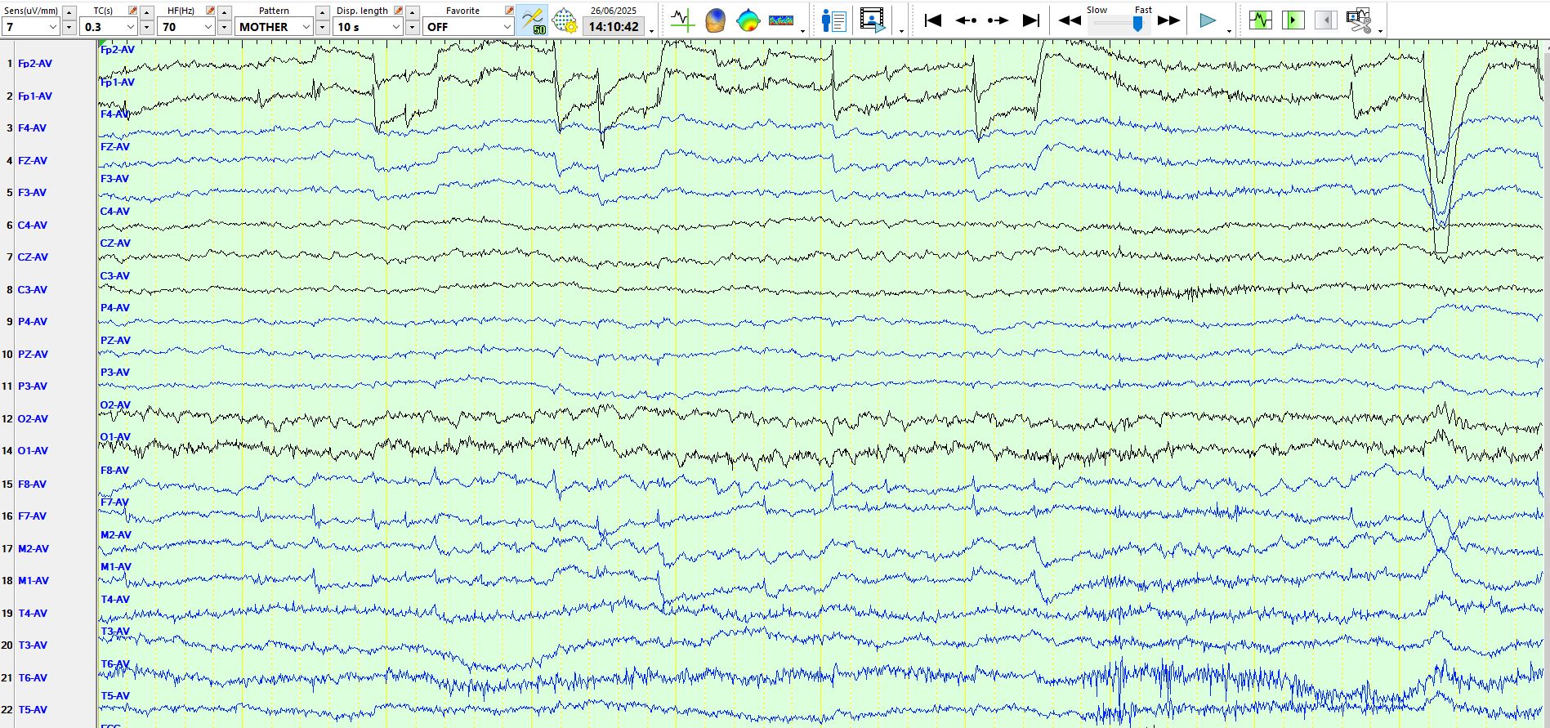1550x728 pixels.
Task: Select channel 17 M2-AV in the left list
Action: (34, 549)
